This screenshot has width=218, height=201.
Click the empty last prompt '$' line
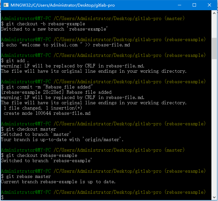coord(2,197)
